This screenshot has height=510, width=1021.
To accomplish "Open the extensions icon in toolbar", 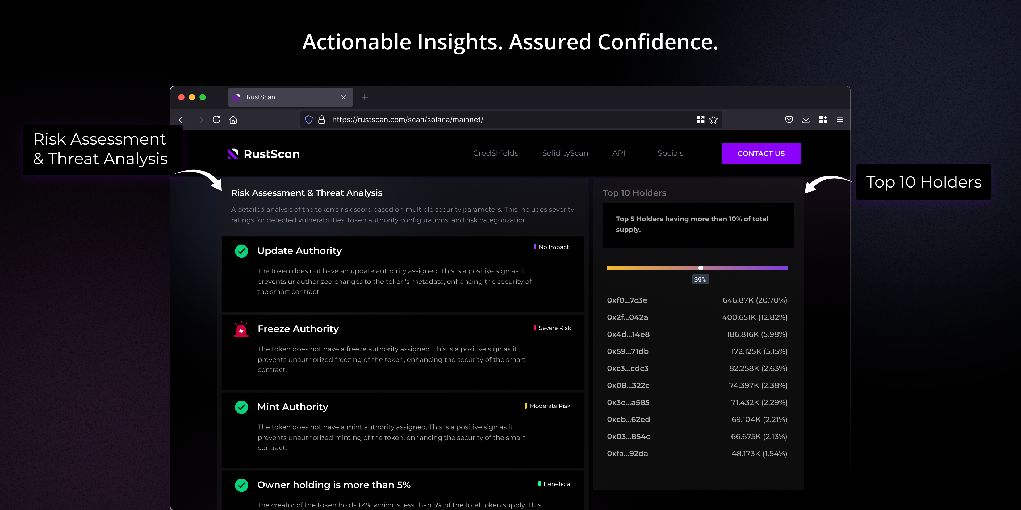I will click(823, 120).
